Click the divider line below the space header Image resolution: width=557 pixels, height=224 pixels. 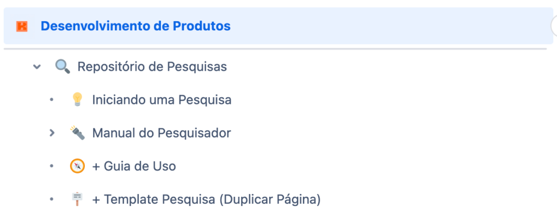tap(272, 49)
